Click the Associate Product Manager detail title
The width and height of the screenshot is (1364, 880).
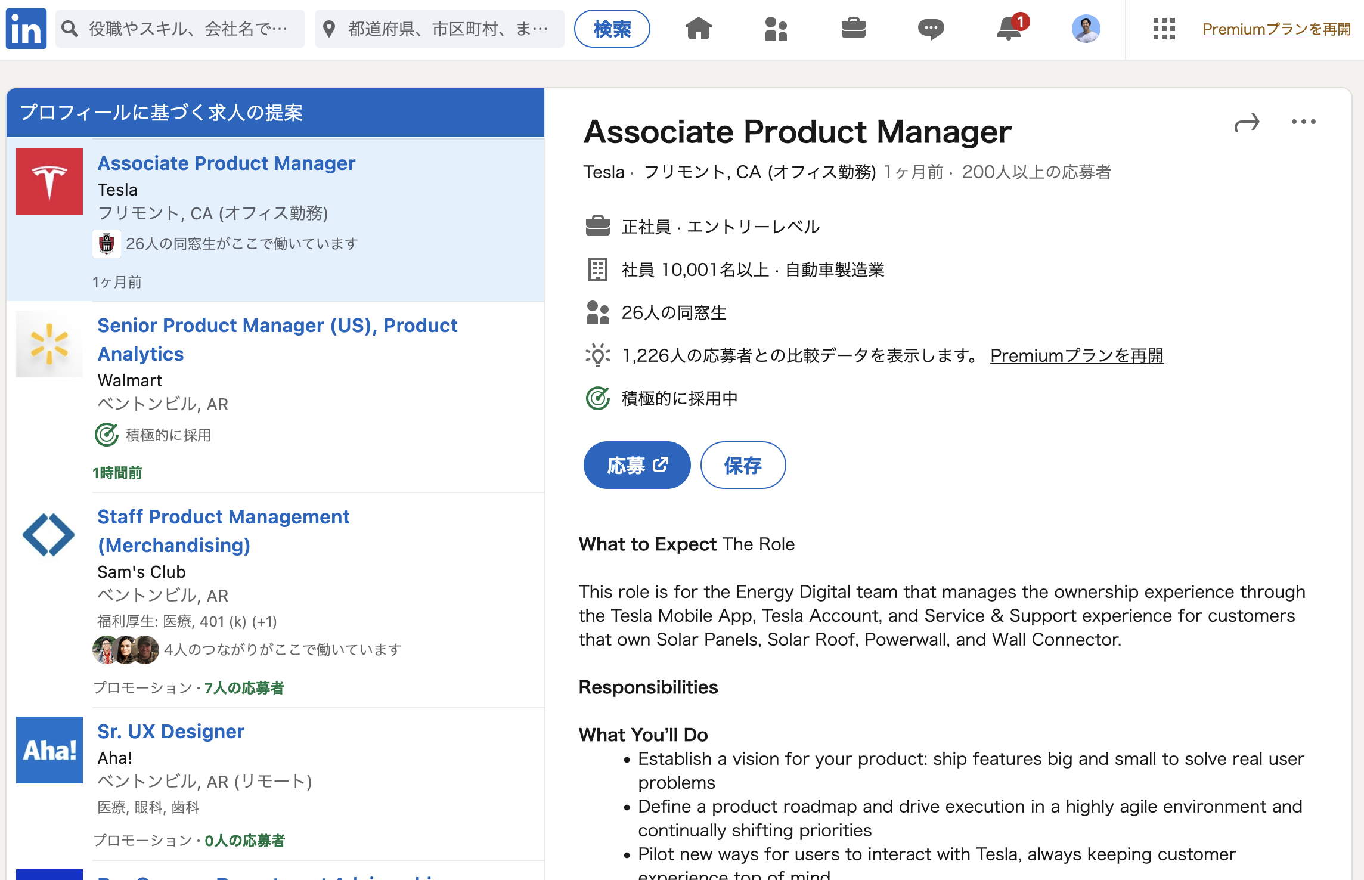tap(797, 131)
